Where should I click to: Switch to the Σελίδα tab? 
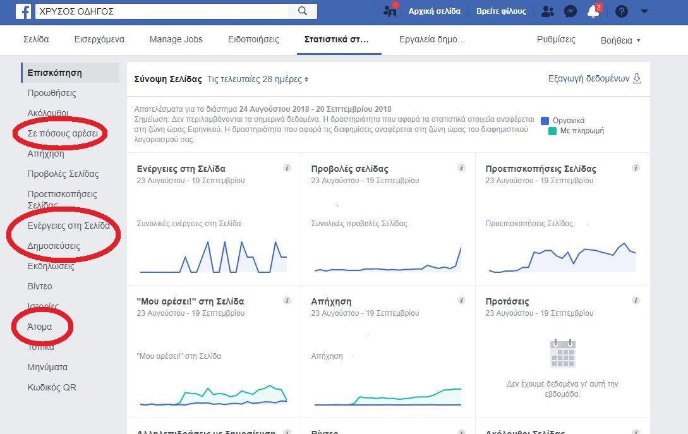(36, 40)
